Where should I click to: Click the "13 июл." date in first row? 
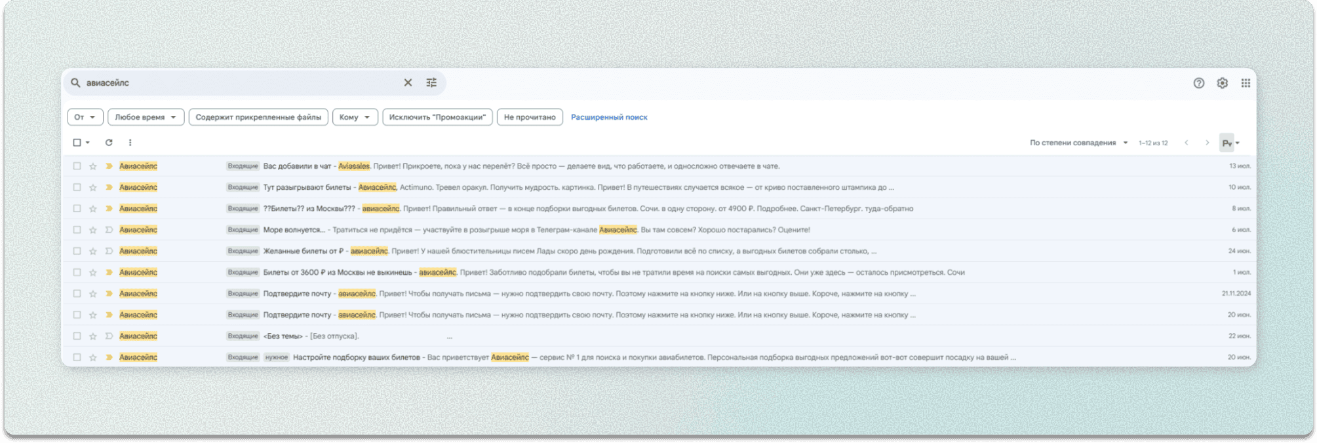coord(1240,166)
